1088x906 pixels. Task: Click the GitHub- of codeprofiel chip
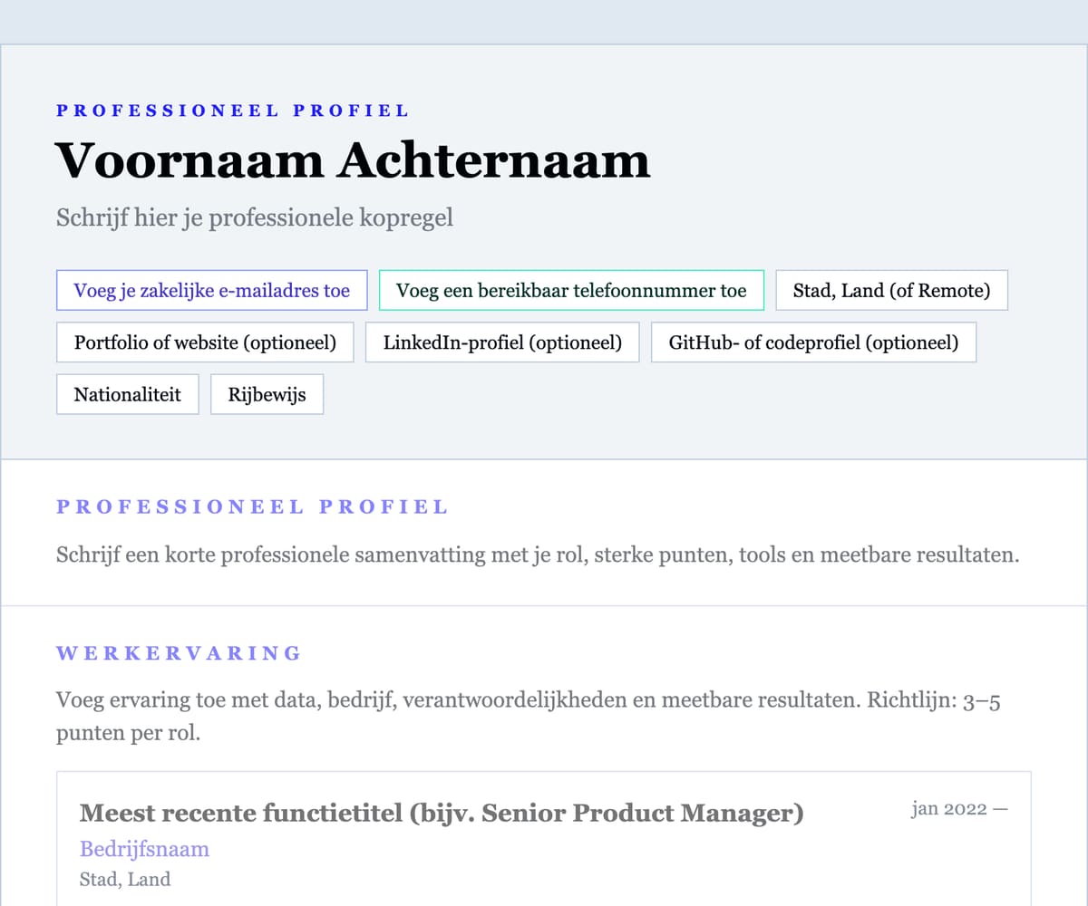pos(813,342)
